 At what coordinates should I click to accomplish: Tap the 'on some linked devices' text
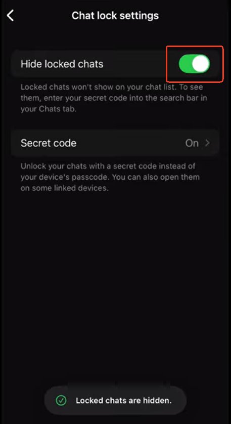[65, 188]
